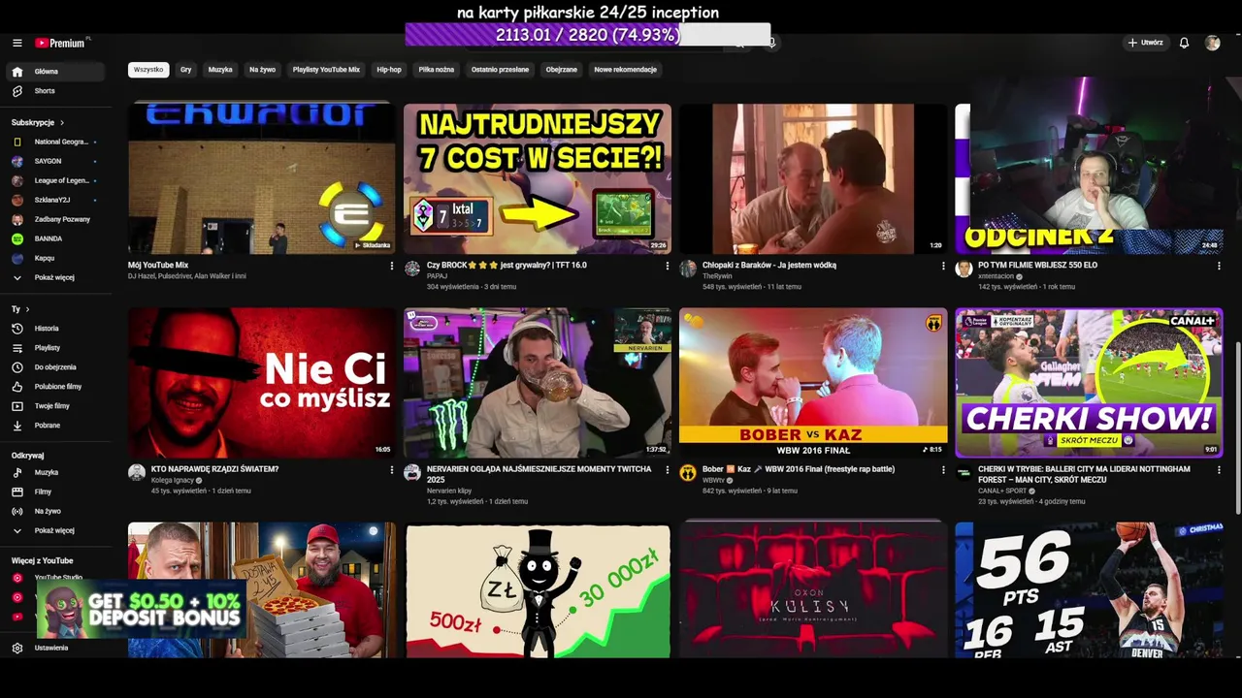Open Kolega Ignacy channel link
This screenshot has height=698, width=1242.
172,481
